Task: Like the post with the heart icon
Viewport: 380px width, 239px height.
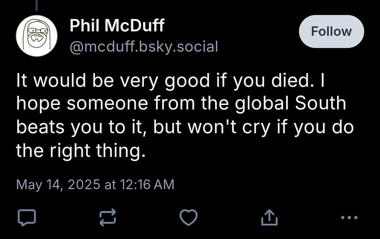Action: [188, 217]
